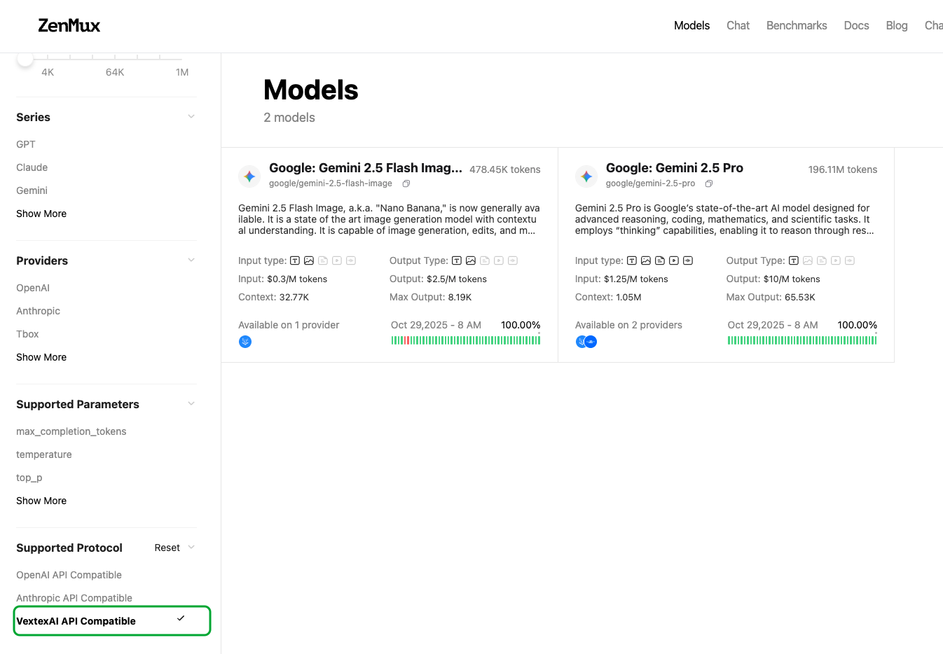Image resolution: width=943 pixels, height=654 pixels.
Task: Enable the Anthropic API Compatible filter
Action: point(74,598)
